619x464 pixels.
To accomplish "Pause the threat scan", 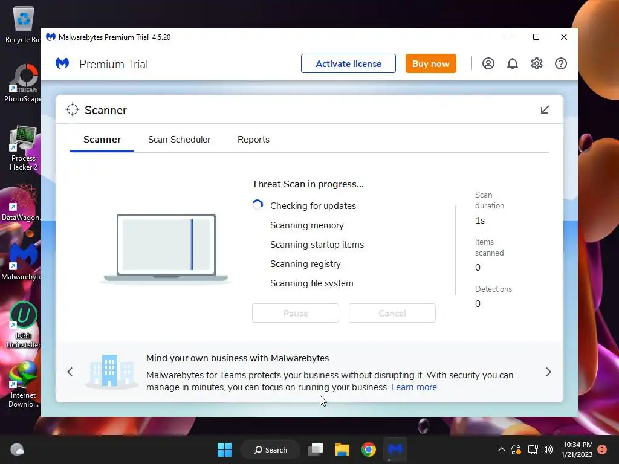I will (295, 314).
